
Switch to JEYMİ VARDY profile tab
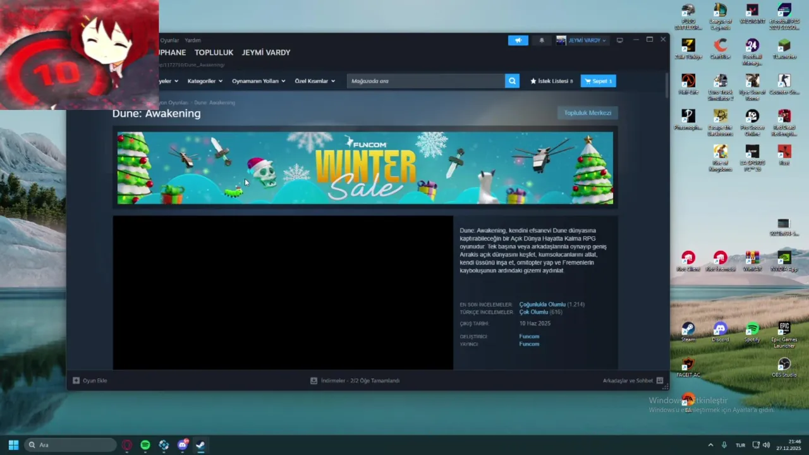click(266, 52)
